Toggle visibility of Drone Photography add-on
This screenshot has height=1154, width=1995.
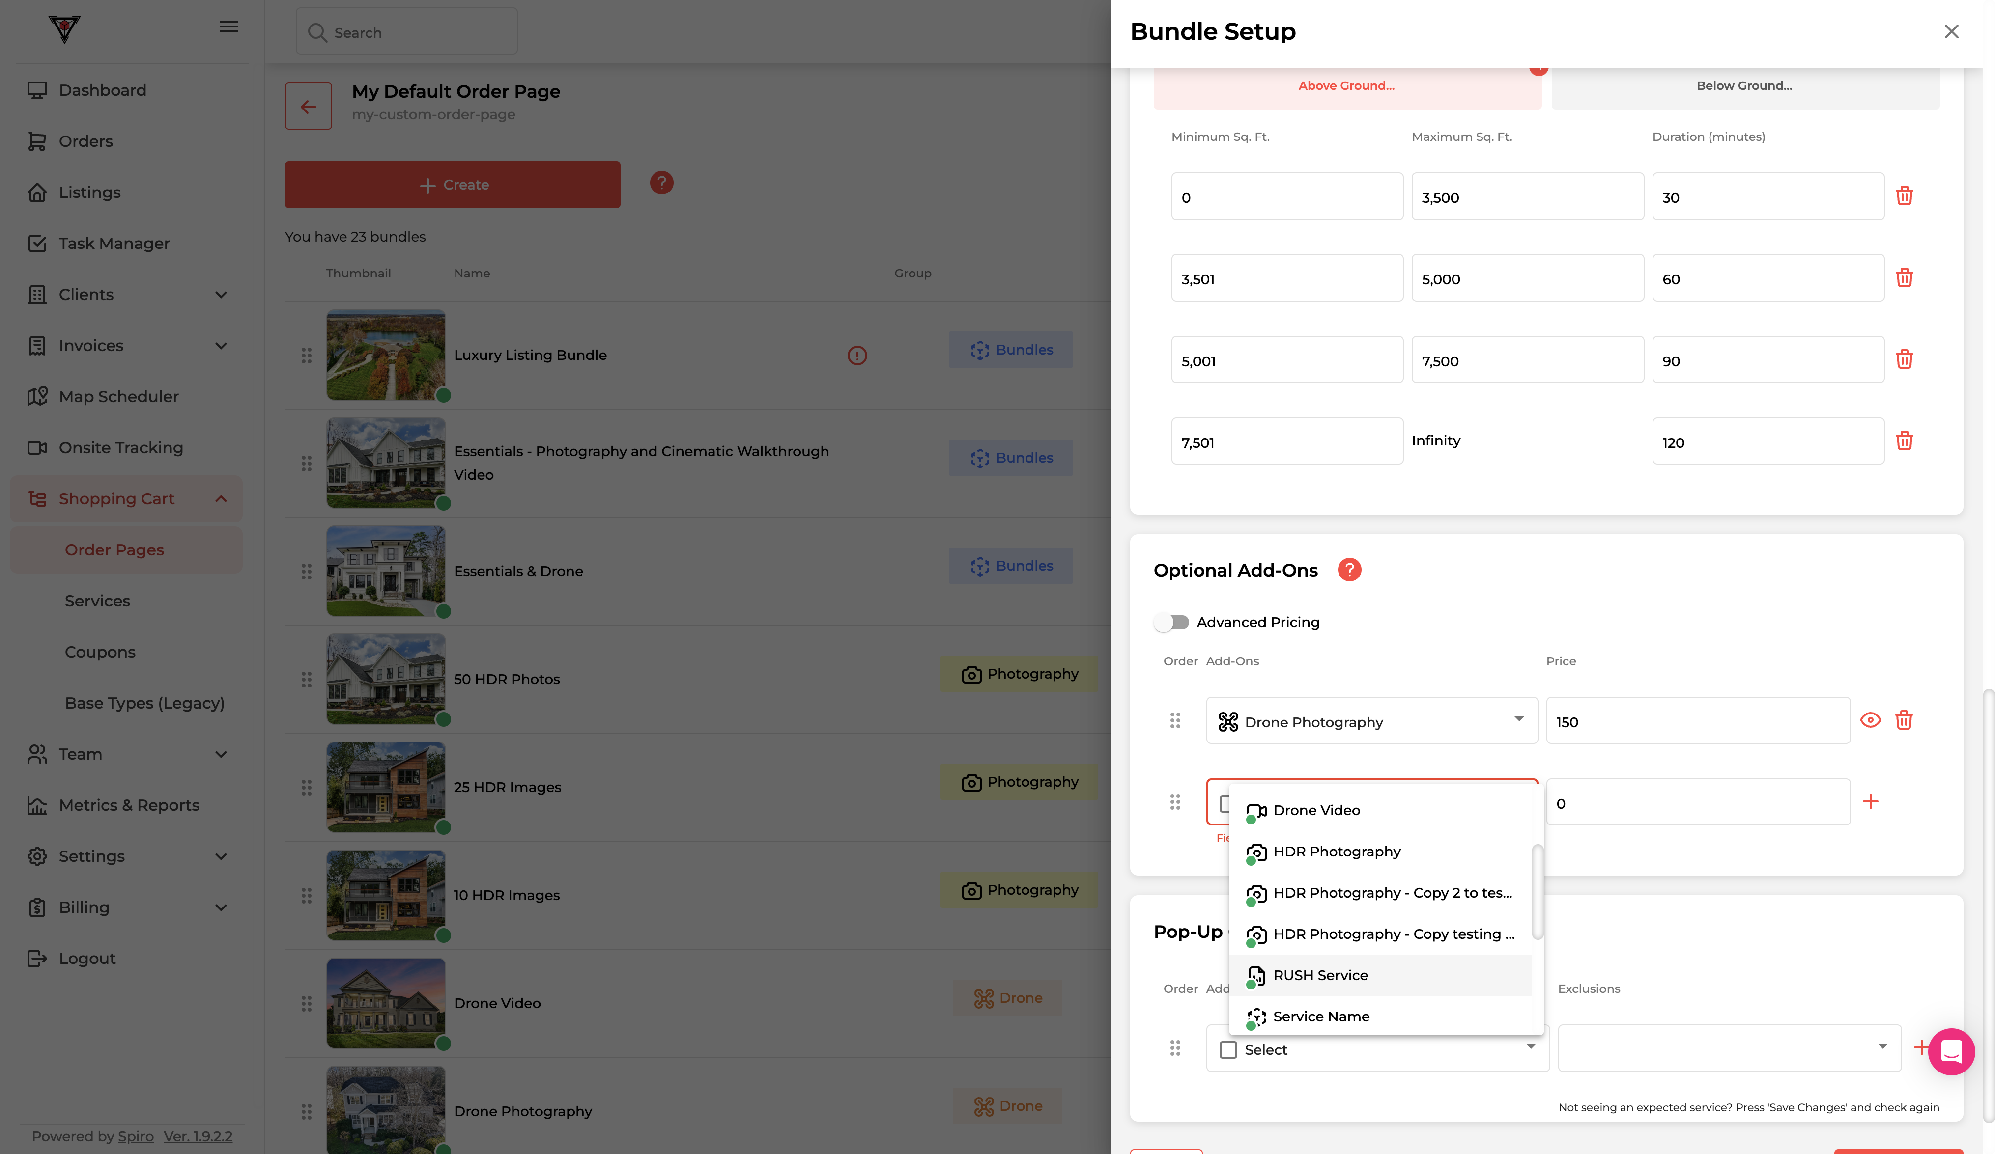pyautogui.click(x=1870, y=720)
